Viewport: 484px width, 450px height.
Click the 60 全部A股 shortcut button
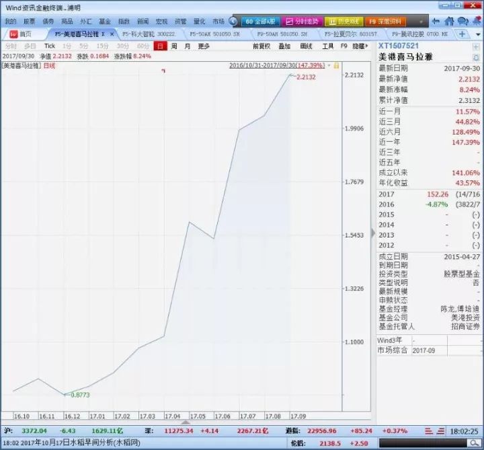click(x=260, y=22)
